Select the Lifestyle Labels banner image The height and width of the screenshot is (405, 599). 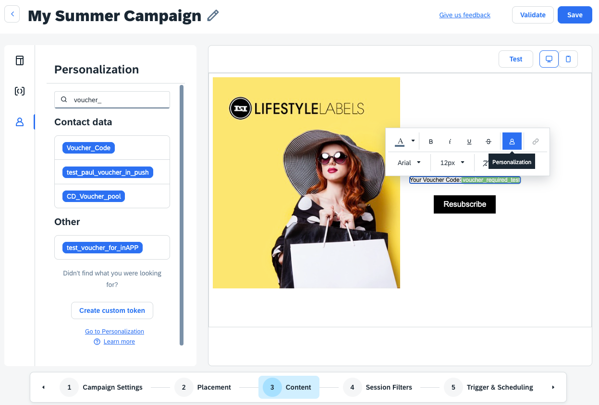pyautogui.click(x=306, y=183)
